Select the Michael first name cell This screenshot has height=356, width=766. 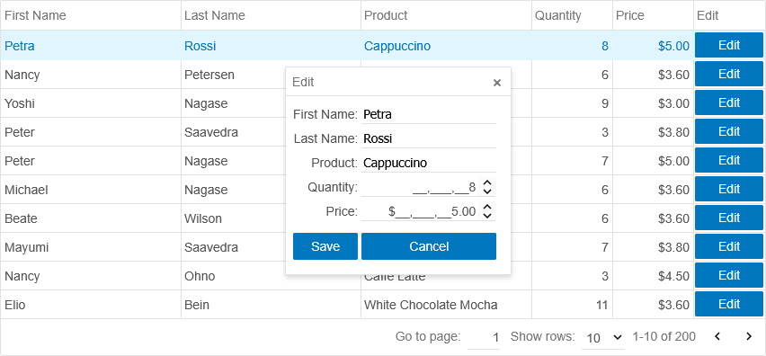point(91,190)
